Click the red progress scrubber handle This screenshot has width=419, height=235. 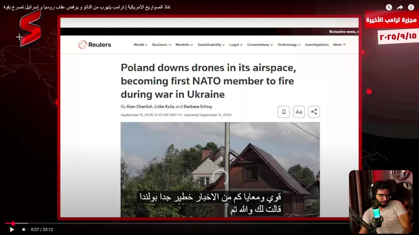13,224
